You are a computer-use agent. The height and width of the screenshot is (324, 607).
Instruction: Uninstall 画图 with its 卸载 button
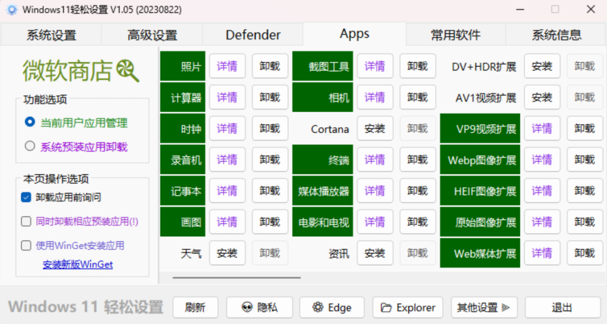tap(270, 222)
